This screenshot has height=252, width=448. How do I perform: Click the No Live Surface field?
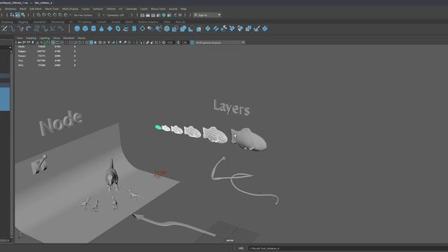(83, 15)
